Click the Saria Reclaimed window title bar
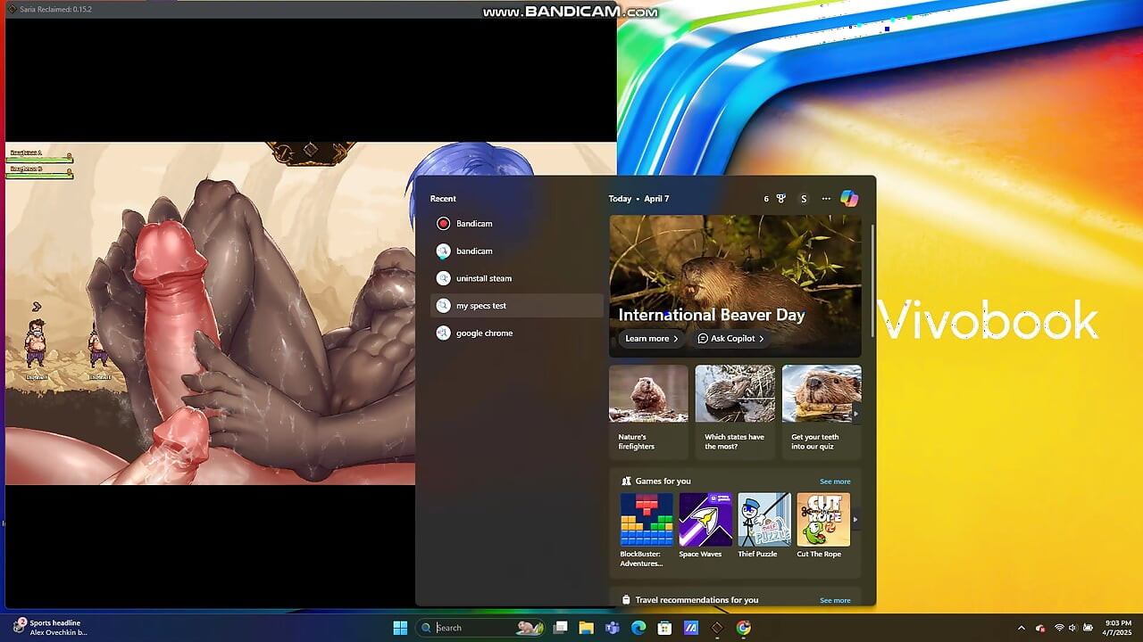The width and height of the screenshot is (1143, 642). [310, 9]
